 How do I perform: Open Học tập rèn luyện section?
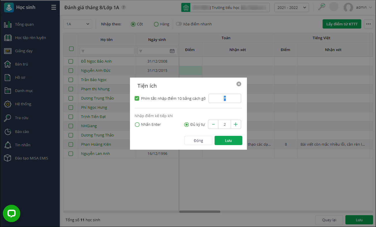pos(30,38)
